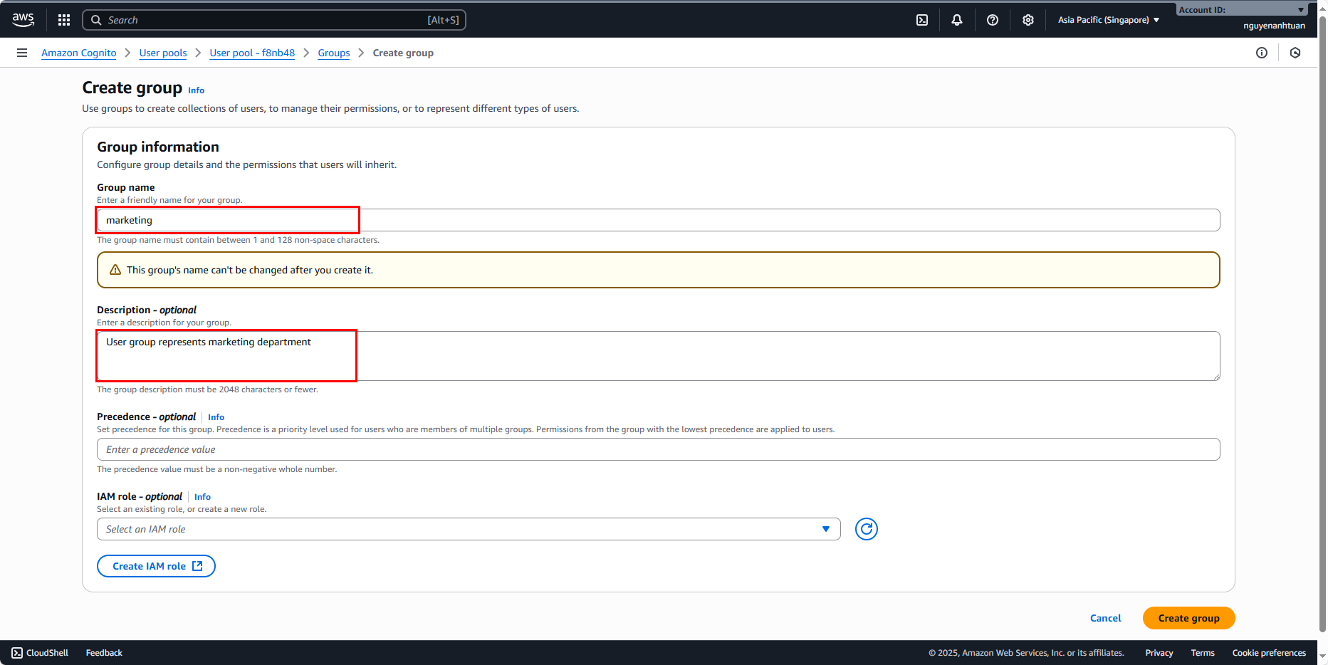The width and height of the screenshot is (1328, 665).
Task: Open the Select an IAM role dropdown
Action: (468, 529)
